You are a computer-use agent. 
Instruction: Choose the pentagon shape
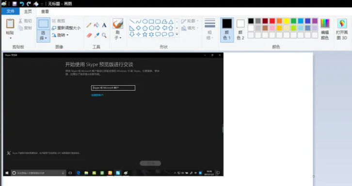145,28
